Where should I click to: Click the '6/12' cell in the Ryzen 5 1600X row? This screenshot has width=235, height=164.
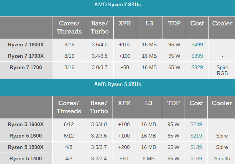click(69, 124)
